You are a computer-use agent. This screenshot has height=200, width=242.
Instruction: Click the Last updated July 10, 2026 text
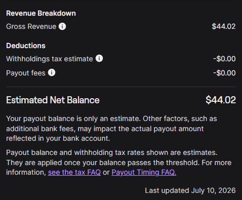click(190, 190)
